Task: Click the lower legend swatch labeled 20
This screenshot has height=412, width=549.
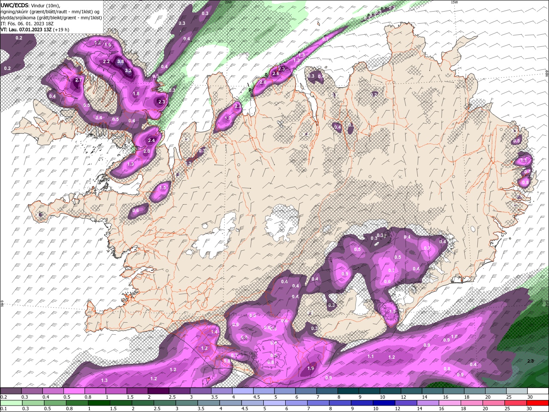Action: [493, 403]
